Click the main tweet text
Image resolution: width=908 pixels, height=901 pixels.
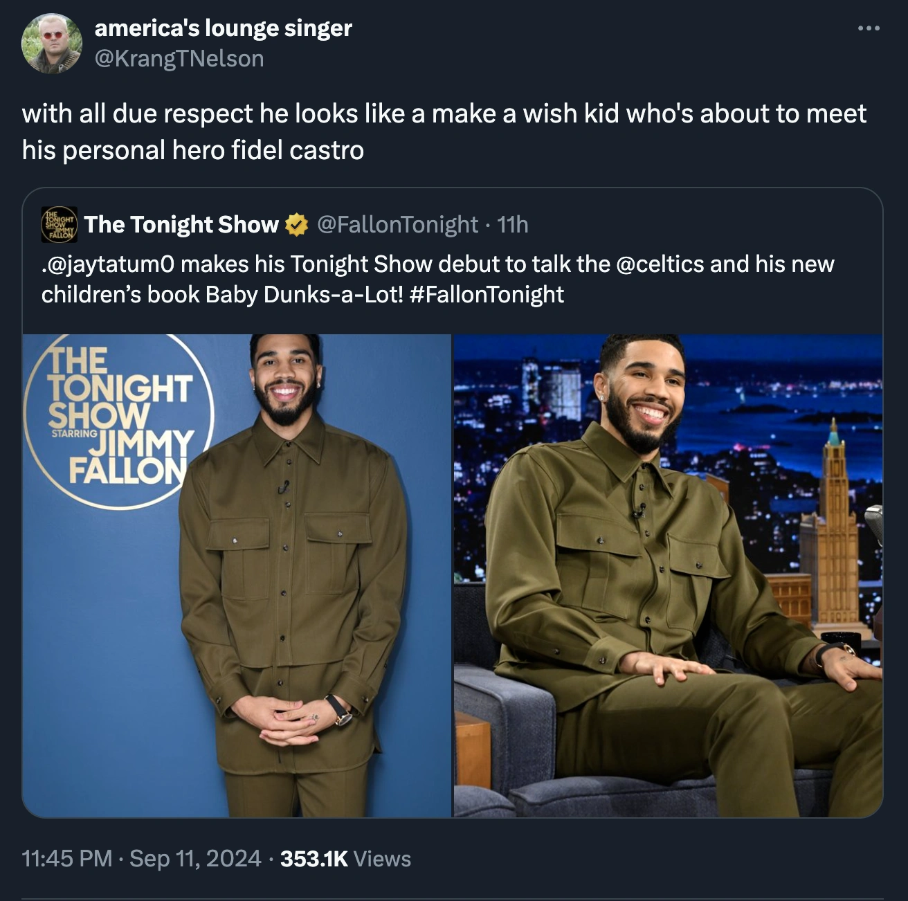(x=444, y=131)
